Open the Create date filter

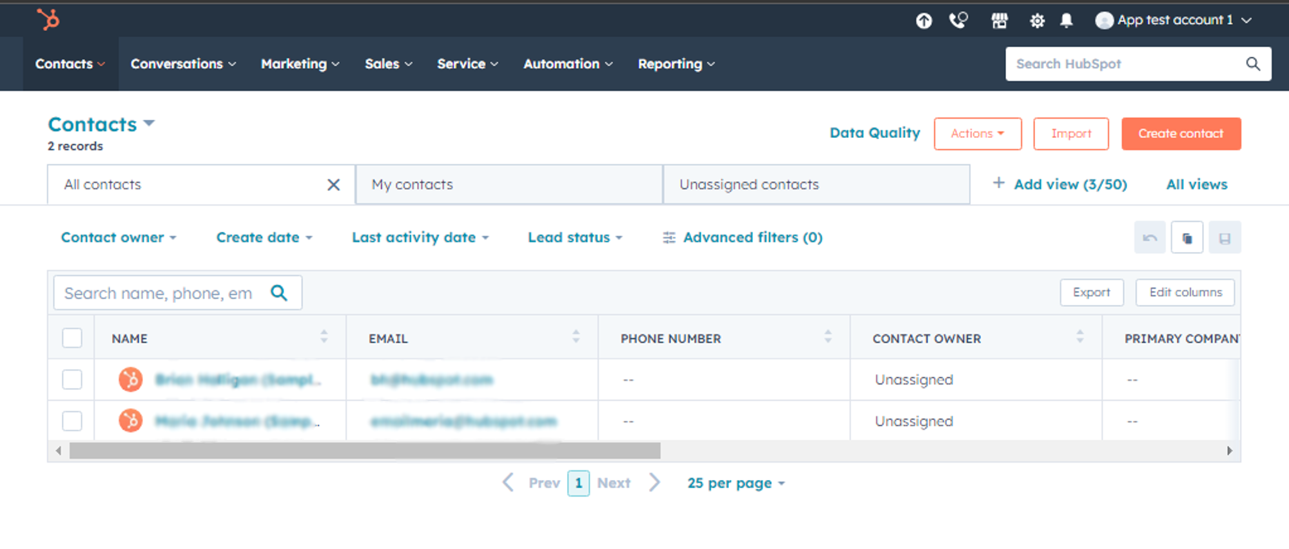click(264, 238)
